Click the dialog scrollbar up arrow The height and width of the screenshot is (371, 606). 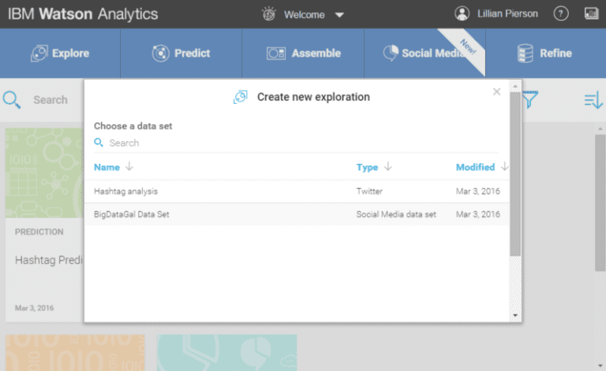514,87
